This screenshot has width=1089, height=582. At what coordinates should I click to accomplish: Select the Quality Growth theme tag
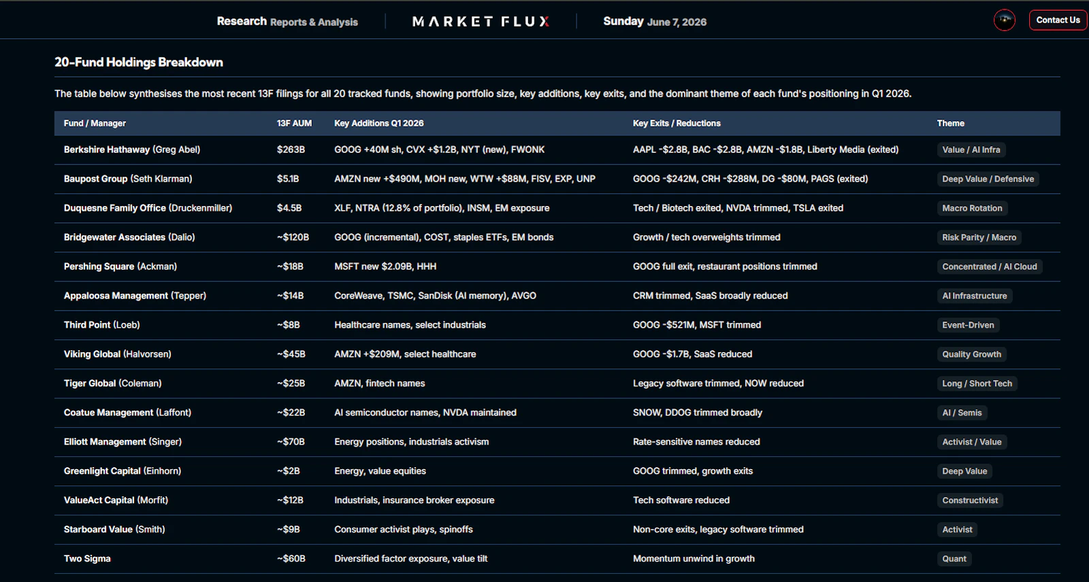972,354
